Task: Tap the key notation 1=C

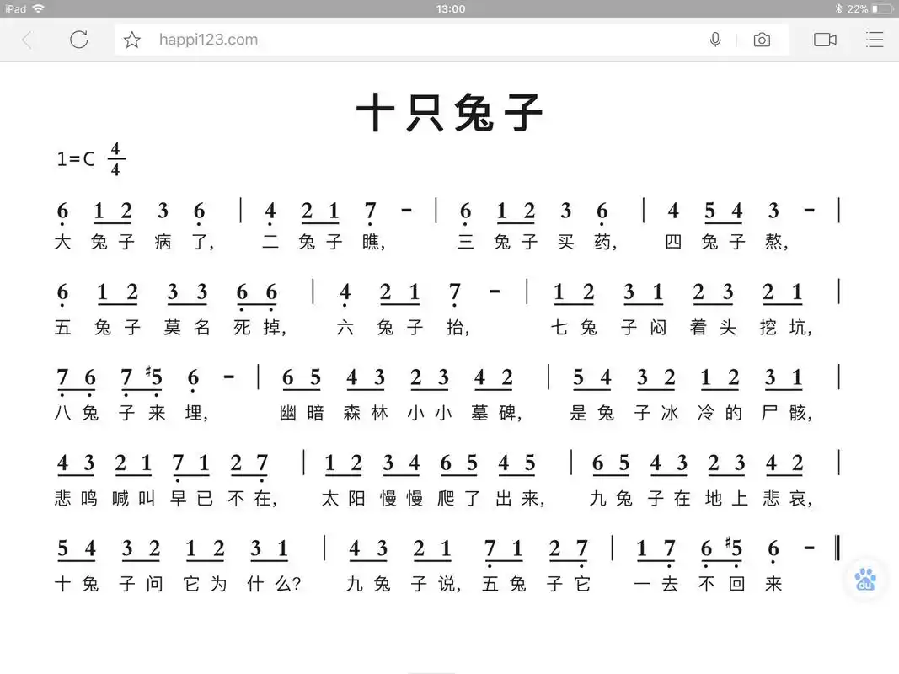Action: pyautogui.click(x=78, y=158)
